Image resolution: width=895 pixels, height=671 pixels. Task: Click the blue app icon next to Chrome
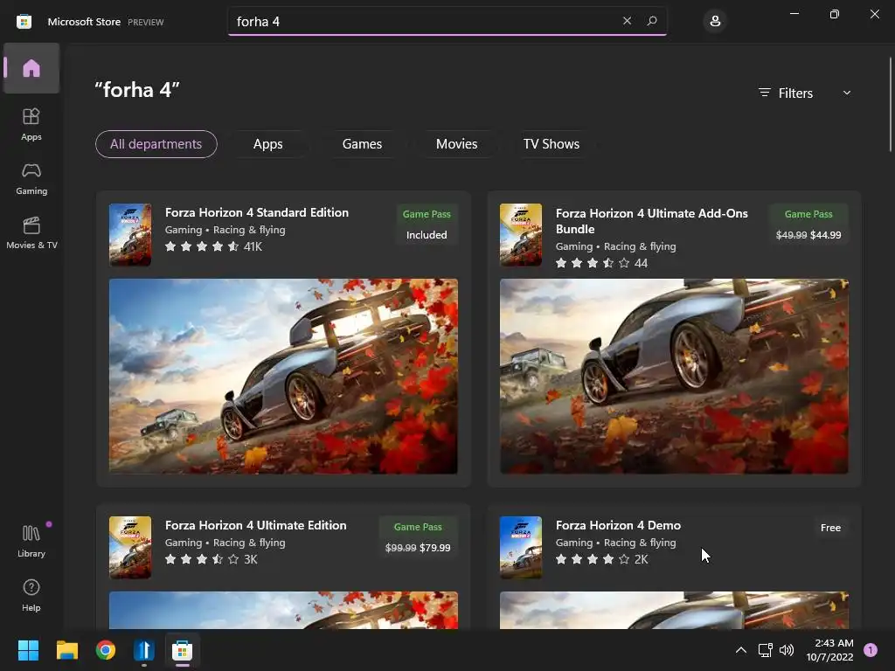144,650
